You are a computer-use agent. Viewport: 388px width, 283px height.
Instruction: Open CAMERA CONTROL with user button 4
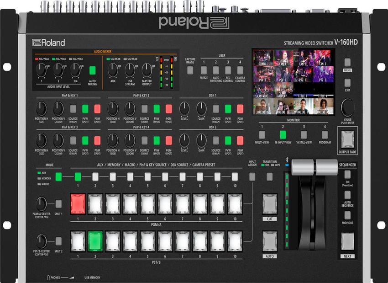(239, 69)
